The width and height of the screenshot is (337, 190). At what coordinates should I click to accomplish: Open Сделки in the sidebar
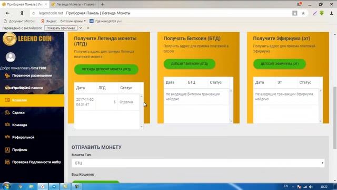coord(18,112)
